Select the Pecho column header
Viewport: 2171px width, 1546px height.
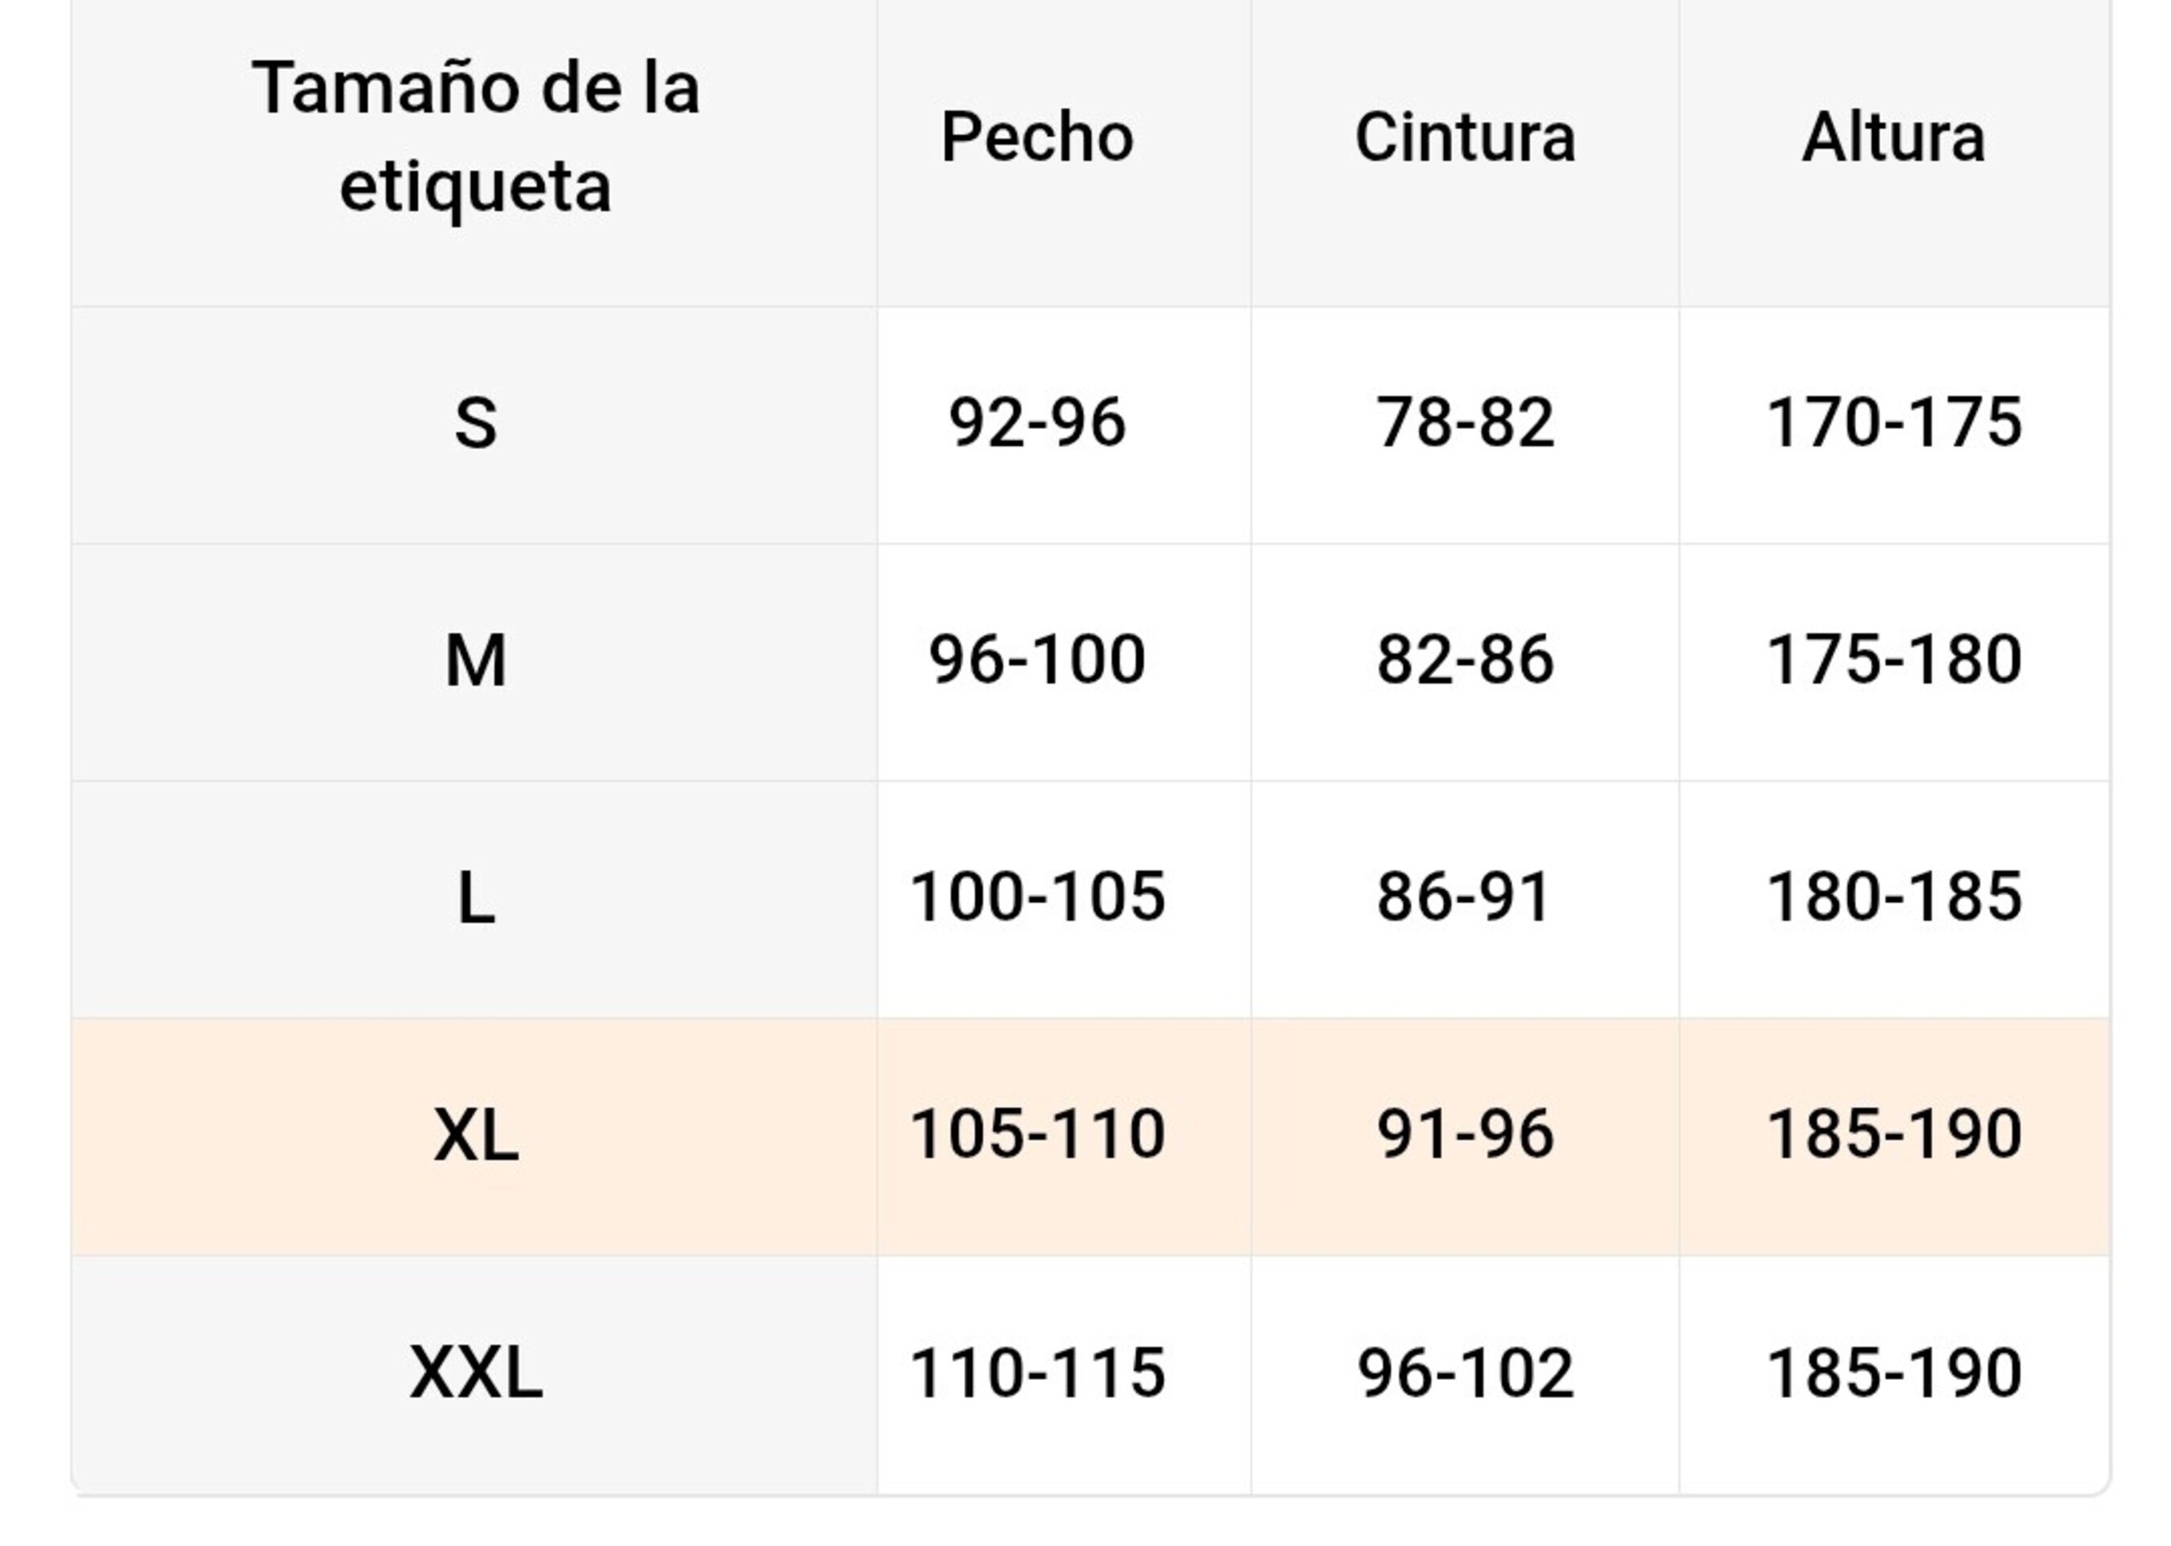coord(1036,136)
